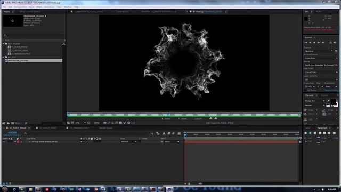Mute audio in Preview panel
The width and height of the screenshot is (341, 192).
coord(335,43)
